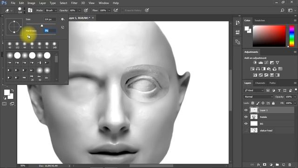Delete layer with trash icon

coord(290,165)
